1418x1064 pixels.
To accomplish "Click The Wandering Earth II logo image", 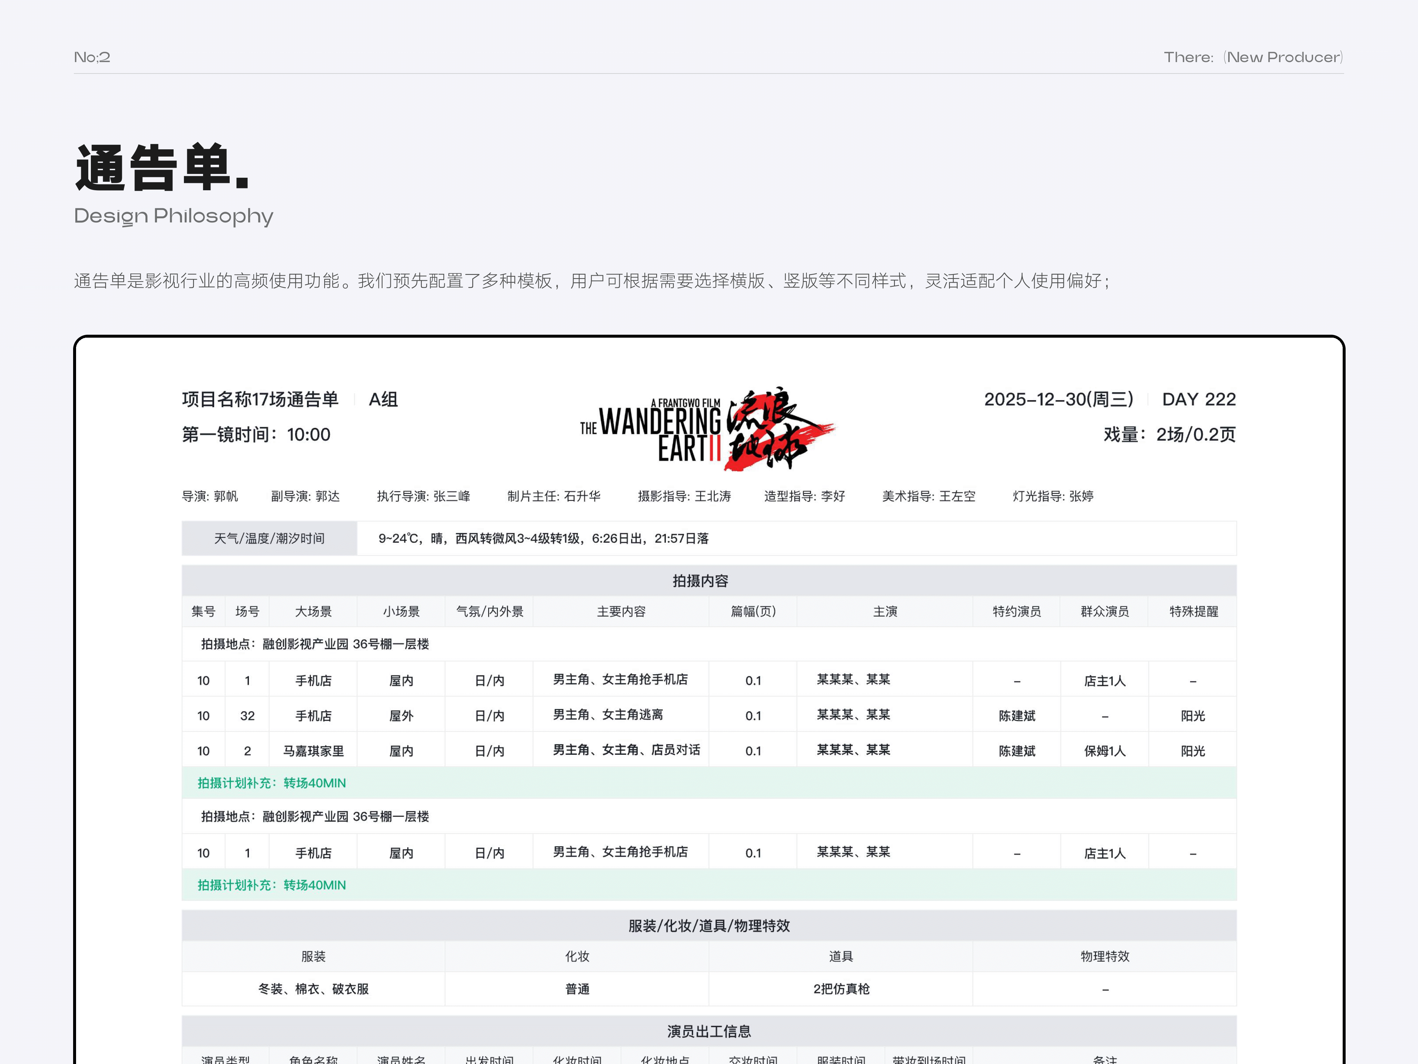I will (x=708, y=429).
